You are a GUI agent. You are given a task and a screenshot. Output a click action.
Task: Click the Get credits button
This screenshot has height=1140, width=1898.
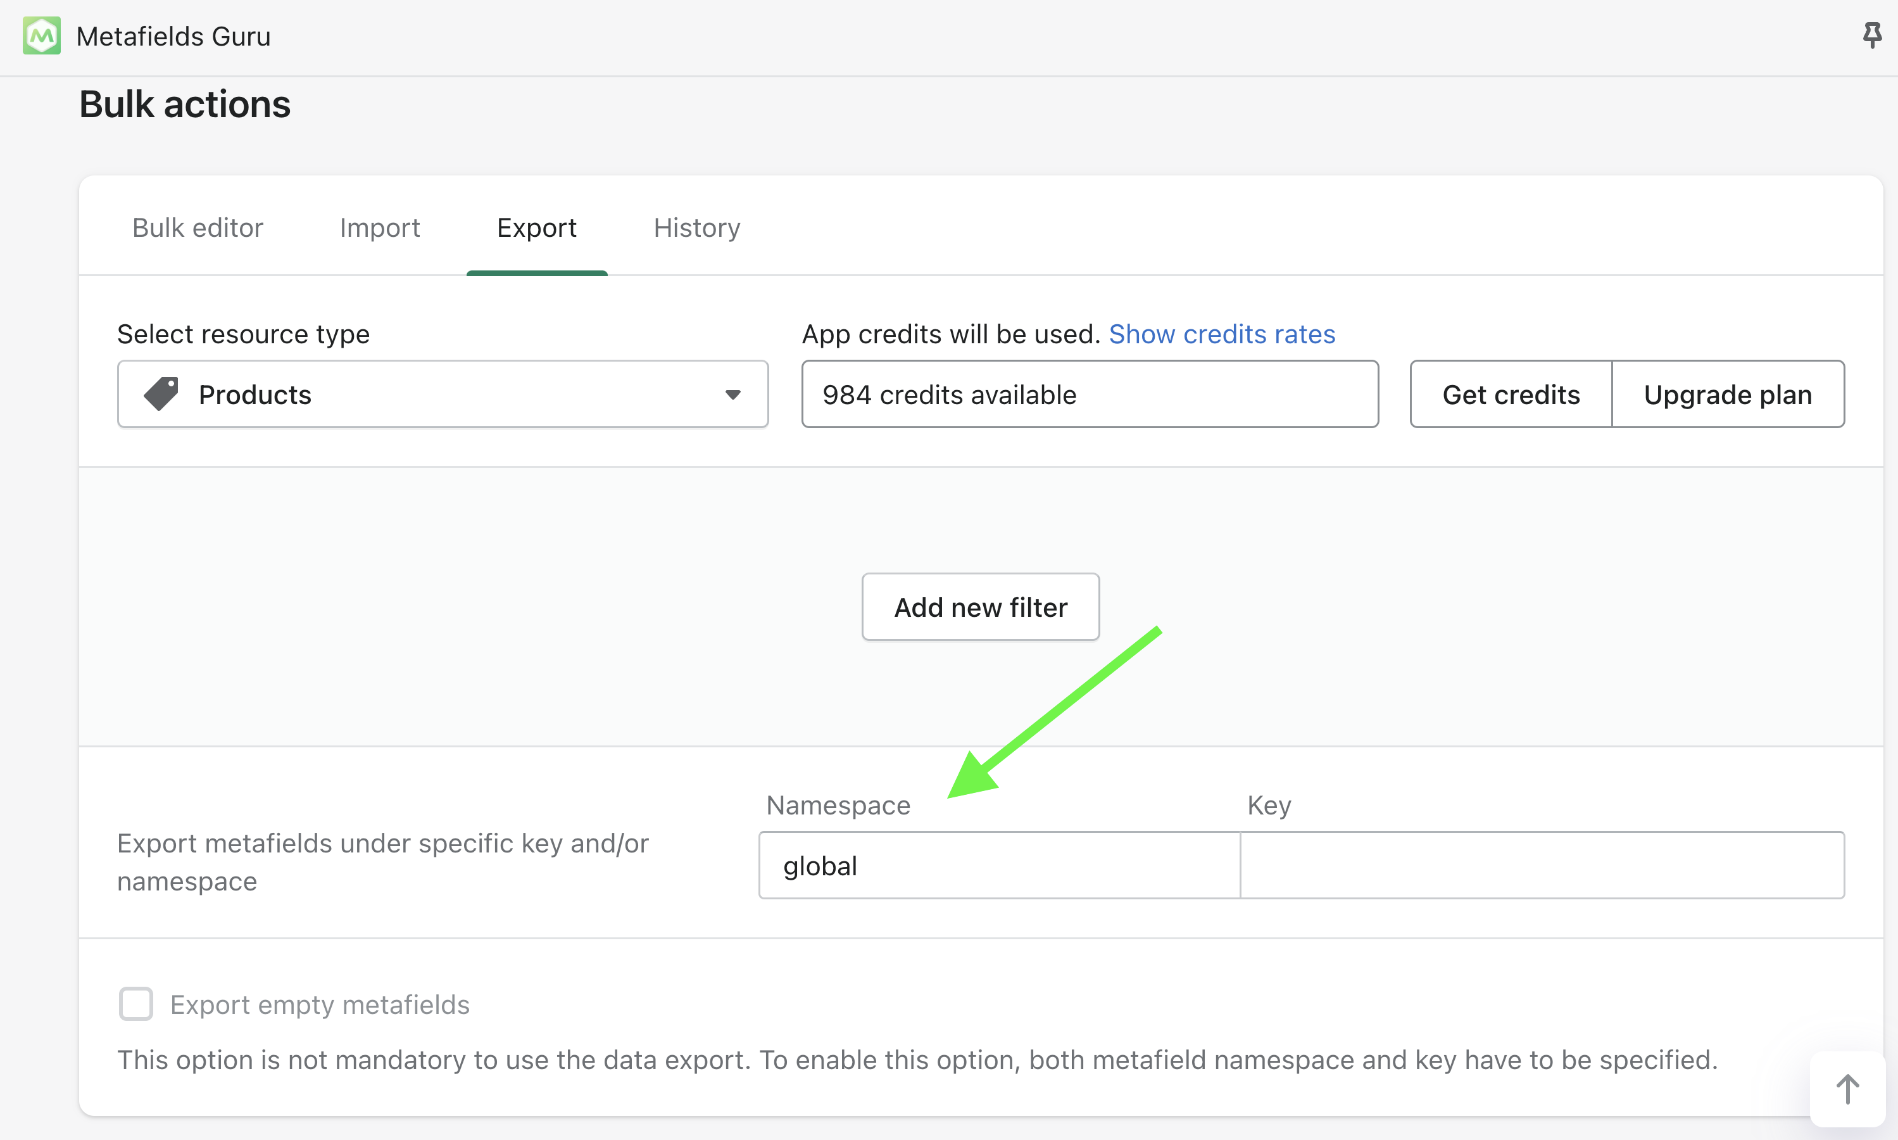click(x=1511, y=394)
